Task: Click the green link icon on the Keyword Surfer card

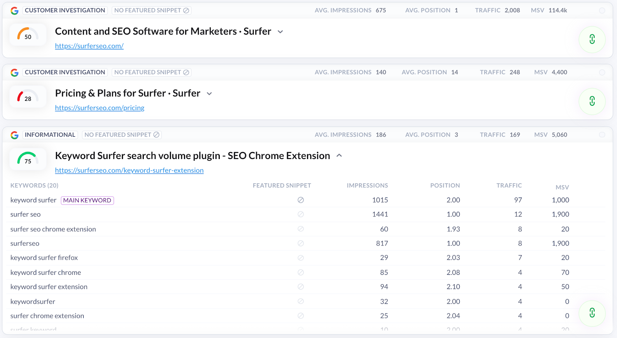Action: [592, 313]
